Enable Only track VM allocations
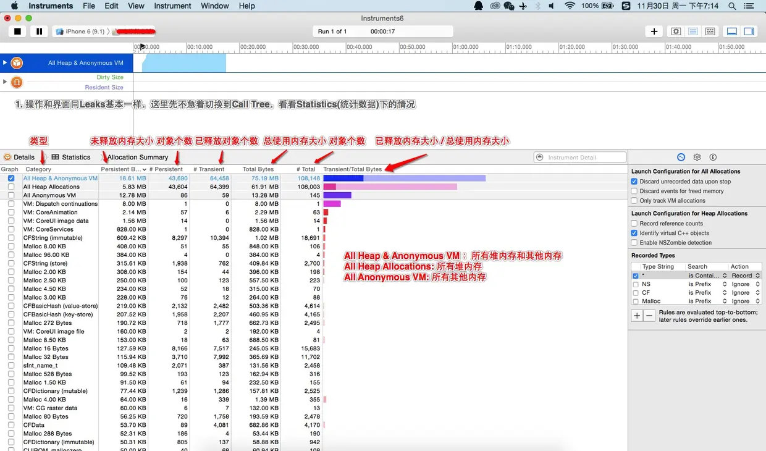Screen dimensions: 766x451 [634, 200]
